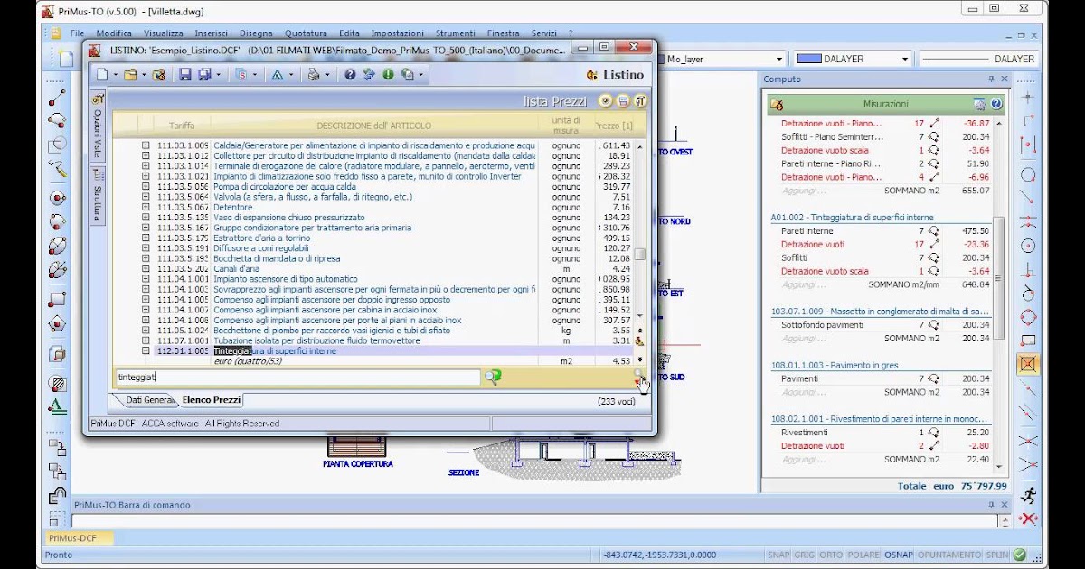Select the Text tool with underlined A
Image resolution: width=1085 pixels, height=569 pixels.
tap(57, 406)
